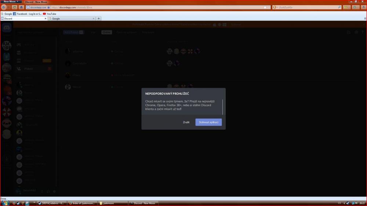Image resolution: width=367 pixels, height=206 pixels.
Task: Click the Stáhnout aplikaci button
Action: click(208, 122)
